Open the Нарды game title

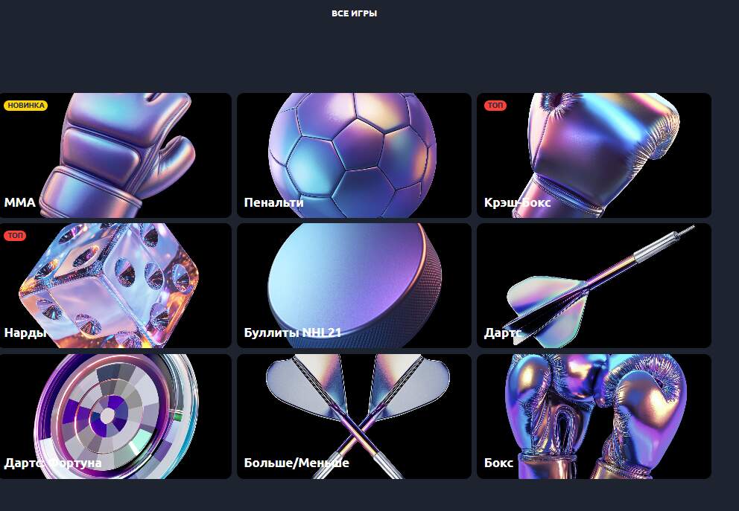pos(25,332)
